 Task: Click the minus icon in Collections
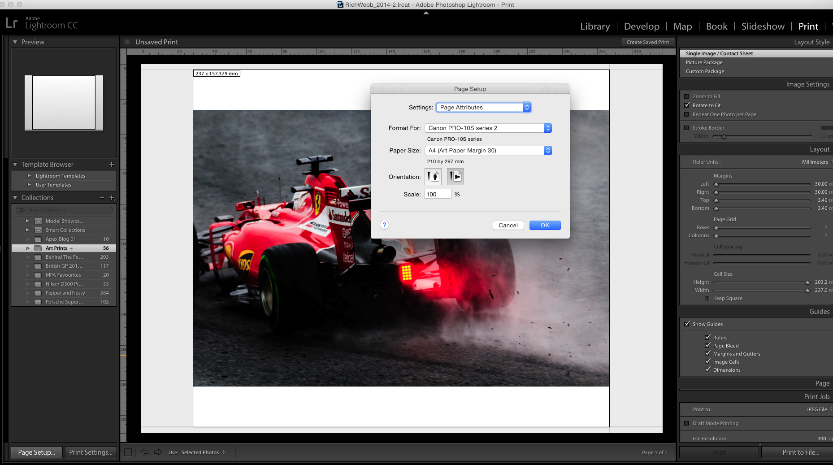point(102,198)
